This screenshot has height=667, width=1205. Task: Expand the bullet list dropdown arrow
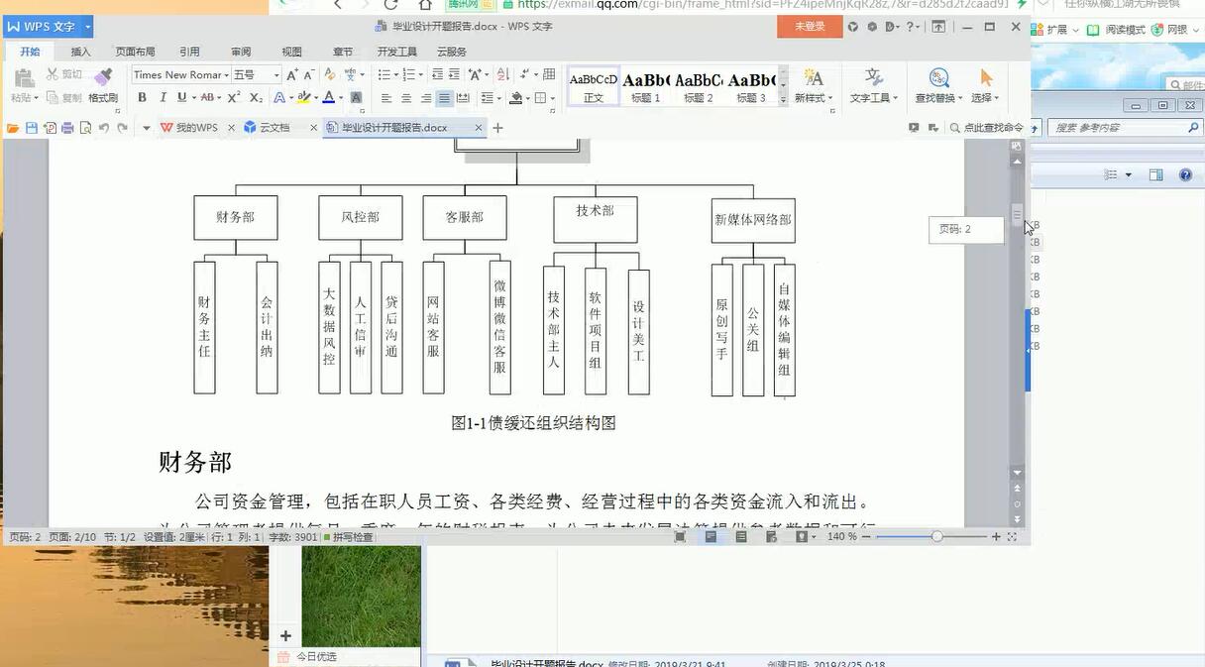395,75
